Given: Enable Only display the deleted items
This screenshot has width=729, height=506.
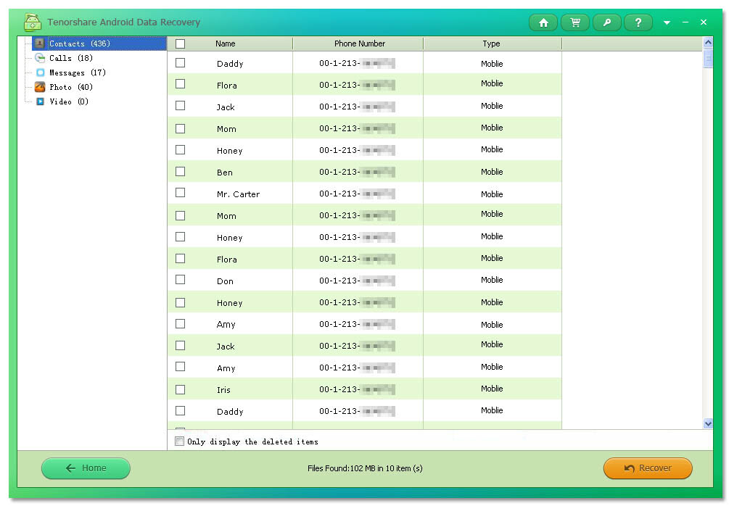Looking at the screenshot, I should click(179, 441).
